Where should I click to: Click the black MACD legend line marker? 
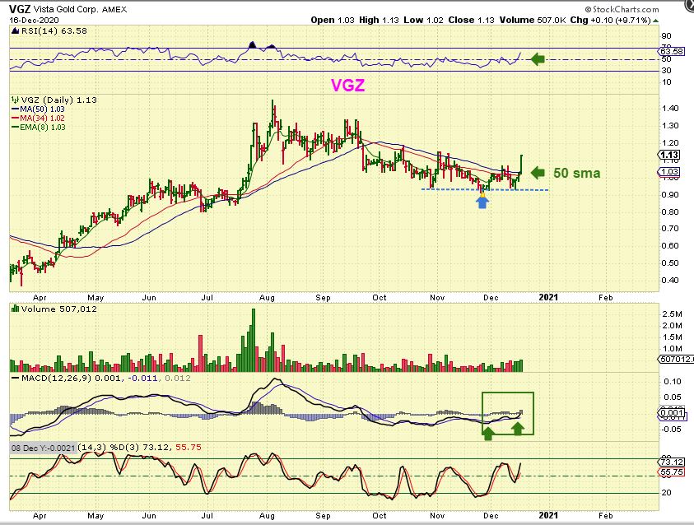15,379
